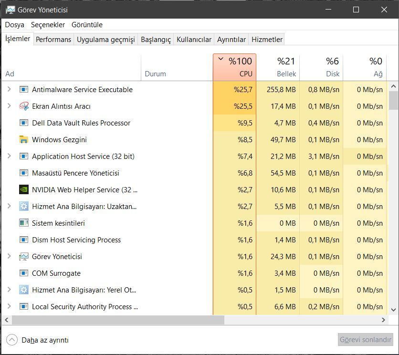Select Dism Host Servicing Process name

(76, 240)
